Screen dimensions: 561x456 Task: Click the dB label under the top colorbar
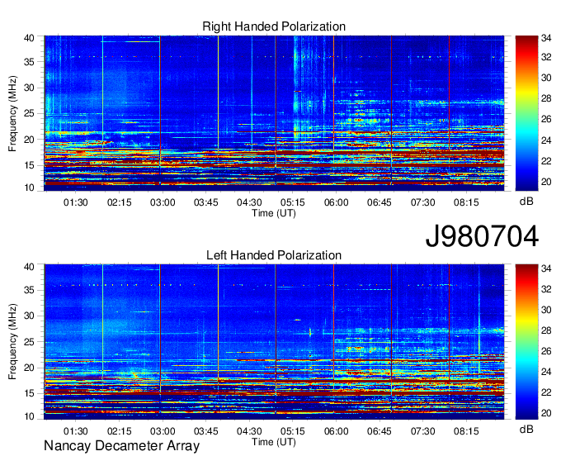tap(526, 202)
